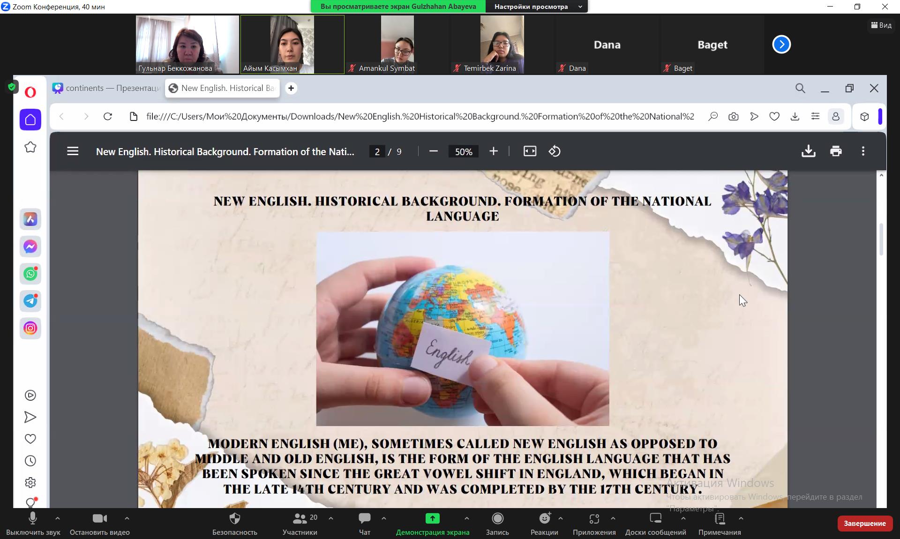Switch to continents presentation browser tab
The width and height of the screenshot is (900, 539).
point(107,88)
